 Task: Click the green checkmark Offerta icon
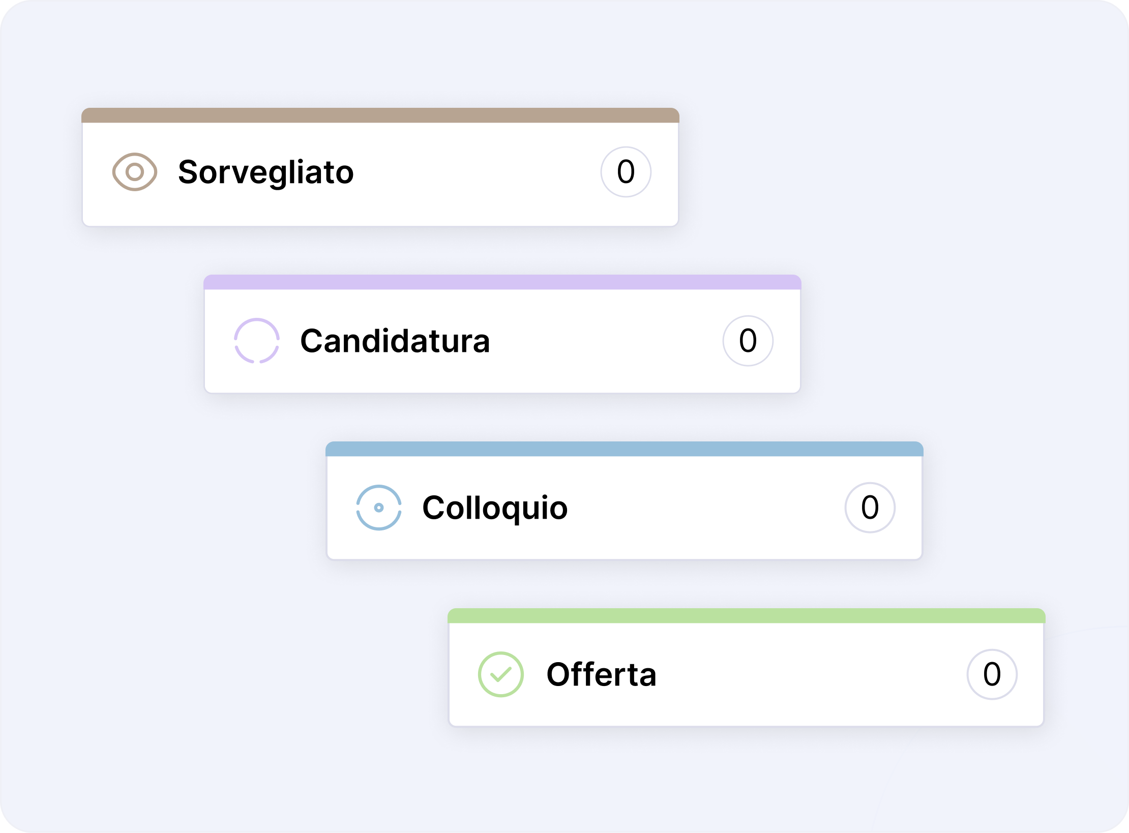[501, 674]
